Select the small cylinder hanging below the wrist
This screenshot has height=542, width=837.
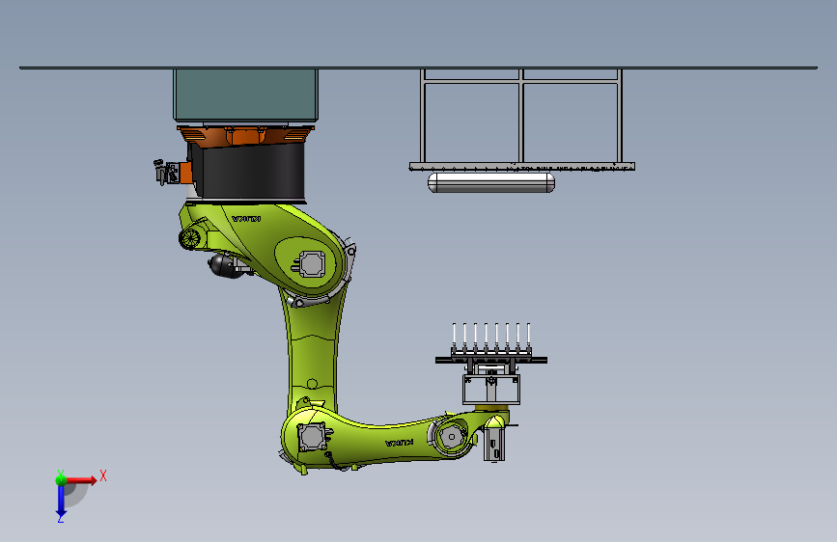coord(493,444)
